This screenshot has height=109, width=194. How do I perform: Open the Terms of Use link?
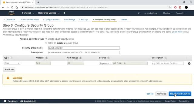(184, 101)
